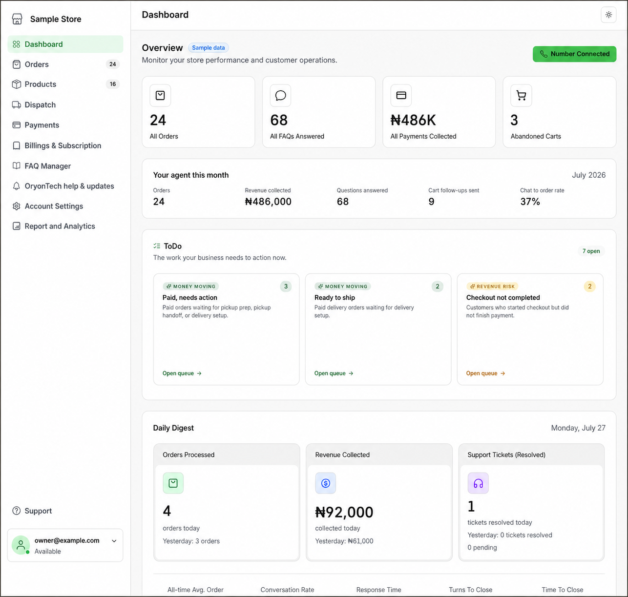Click the All FAQs Answered chat bubble icon
Image resolution: width=628 pixels, height=597 pixels.
[280, 96]
